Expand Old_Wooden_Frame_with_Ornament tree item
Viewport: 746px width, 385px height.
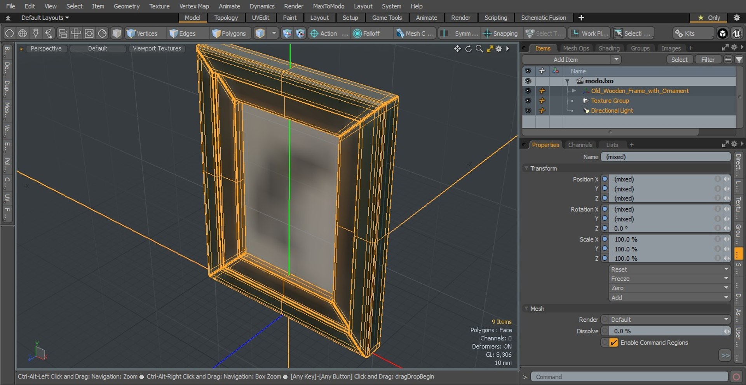[573, 91]
